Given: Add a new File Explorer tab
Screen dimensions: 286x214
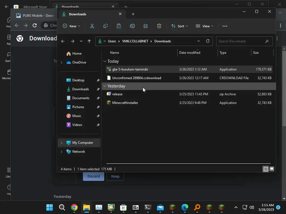Looking at the screenshot, I should (x=133, y=14).
